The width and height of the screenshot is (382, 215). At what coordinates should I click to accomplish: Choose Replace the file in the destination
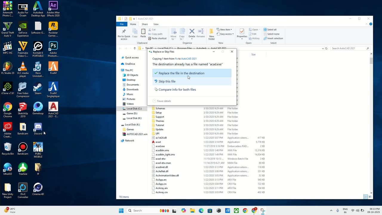tap(192, 73)
